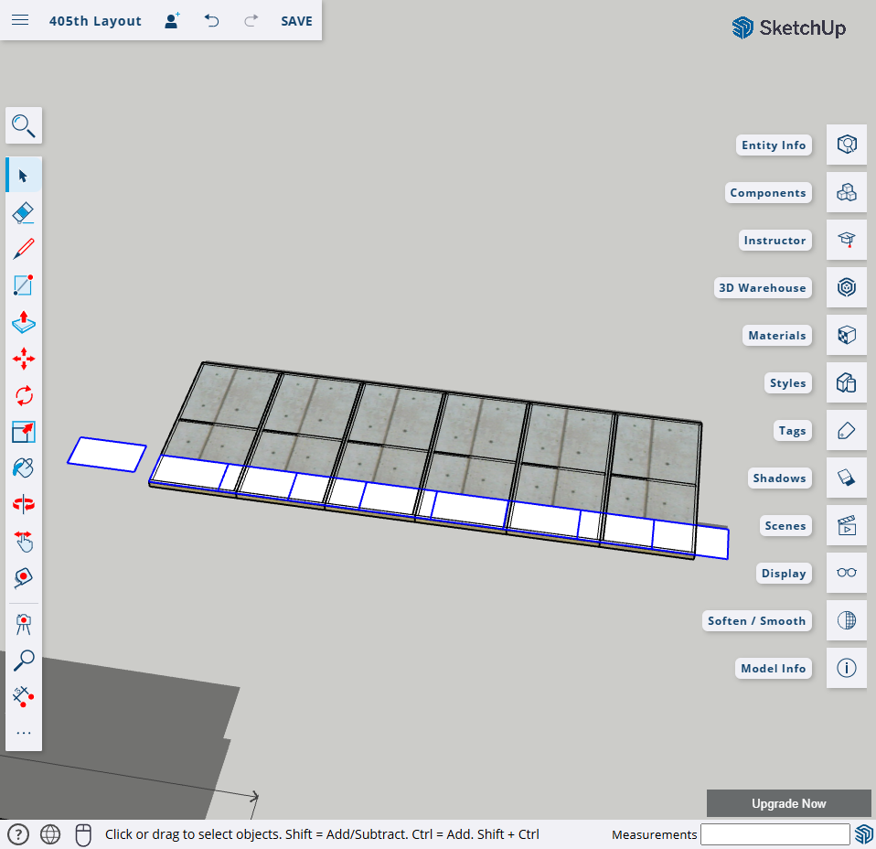876x849 pixels.
Task: Select the Tape Measure tool
Action: 24,578
